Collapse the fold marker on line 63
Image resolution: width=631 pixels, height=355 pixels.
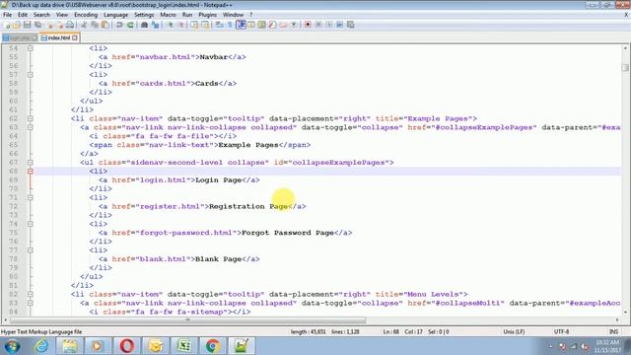click(x=31, y=127)
